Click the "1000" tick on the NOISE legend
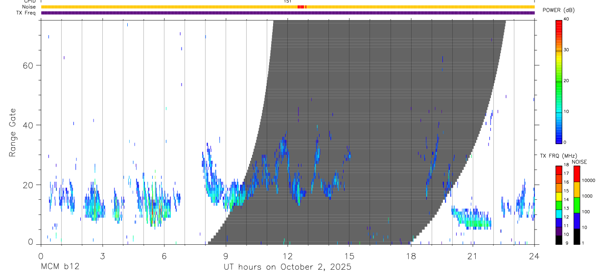601x277 pixels. 587,196
